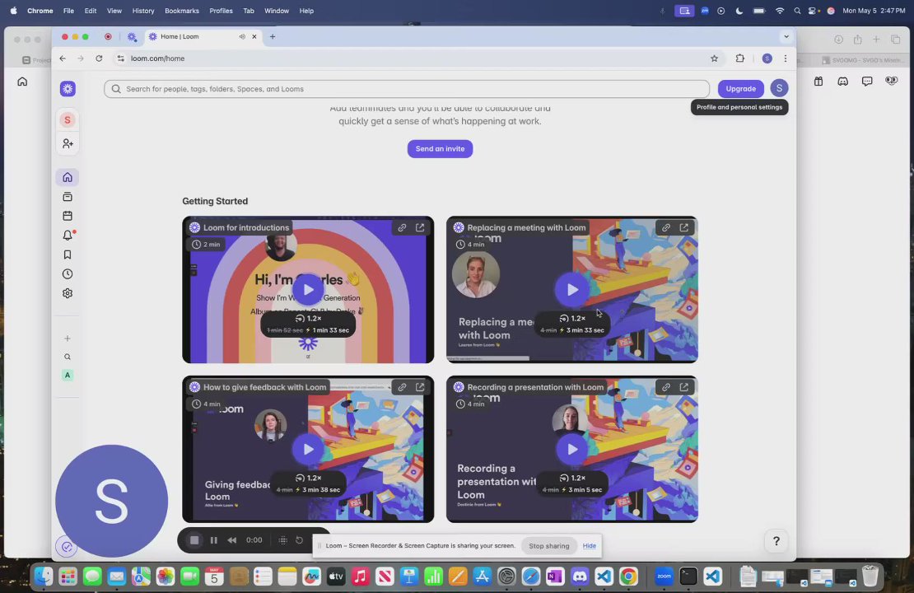Open the bookmark icon in sidebar

click(x=68, y=254)
